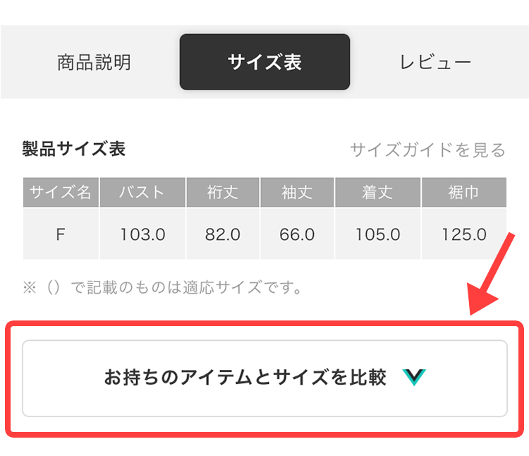Click the サイズ名 column header
529x456 pixels.
pos(61,192)
